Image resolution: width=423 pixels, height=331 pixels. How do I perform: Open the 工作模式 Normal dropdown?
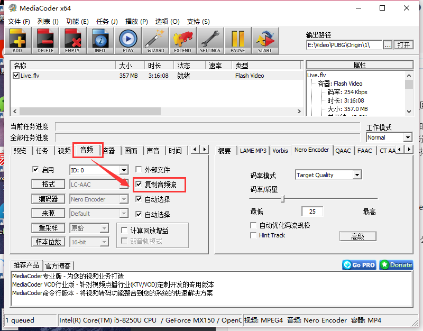[x=408, y=137]
